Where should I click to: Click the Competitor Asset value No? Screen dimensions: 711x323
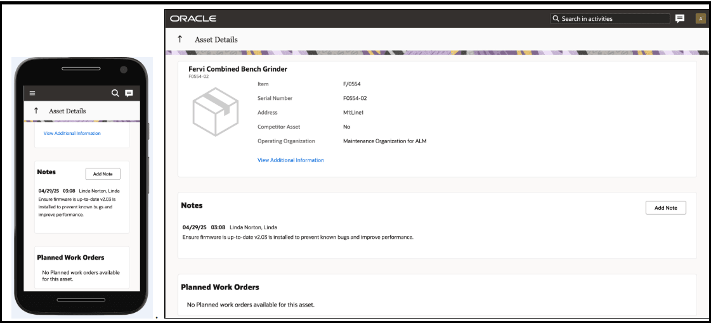pos(347,127)
